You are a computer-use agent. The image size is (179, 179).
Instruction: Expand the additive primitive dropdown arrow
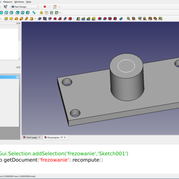coord(35,19)
